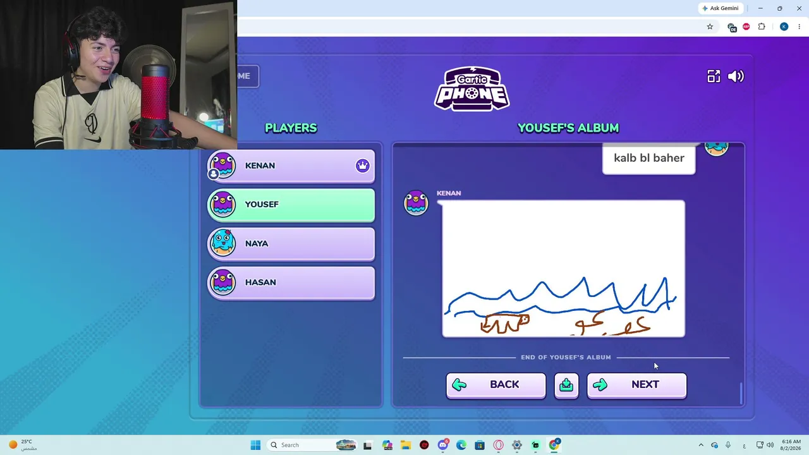Open the clock showing 6:16 AM
Screen dimensions: 809x455
pyautogui.click(x=791, y=445)
